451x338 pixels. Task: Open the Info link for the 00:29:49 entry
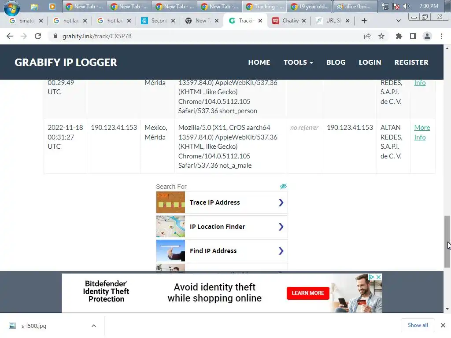tap(420, 83)
